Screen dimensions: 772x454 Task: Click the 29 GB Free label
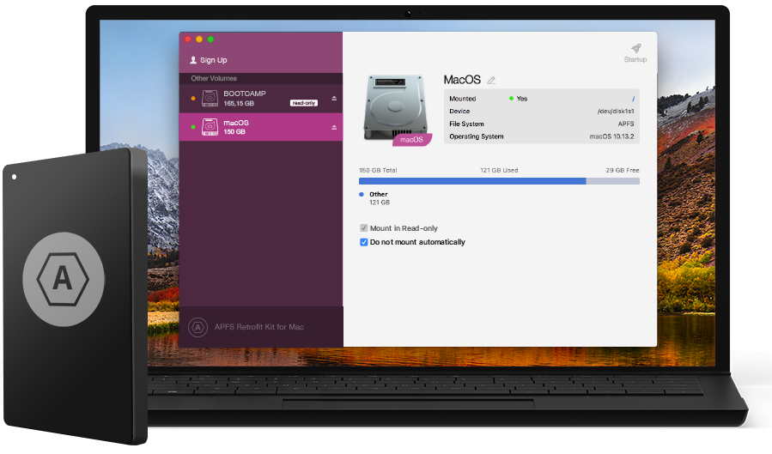click(x=623, y=170)
